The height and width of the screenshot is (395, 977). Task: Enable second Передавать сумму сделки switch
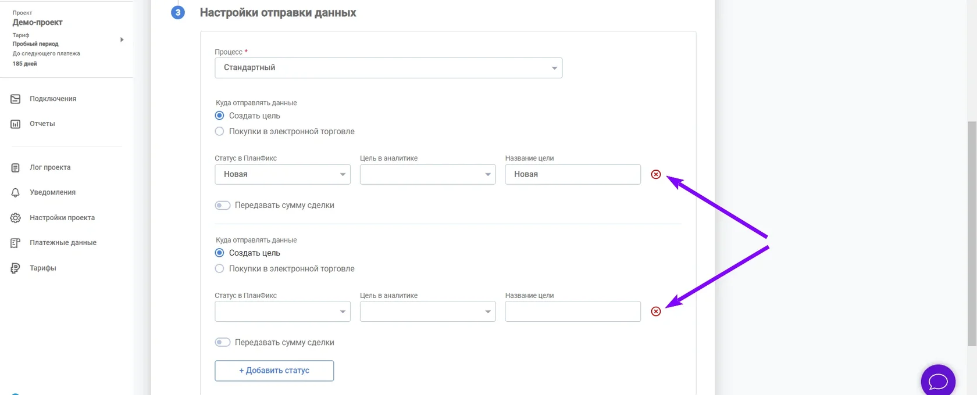pyautogui.click(x=223, y=342)
